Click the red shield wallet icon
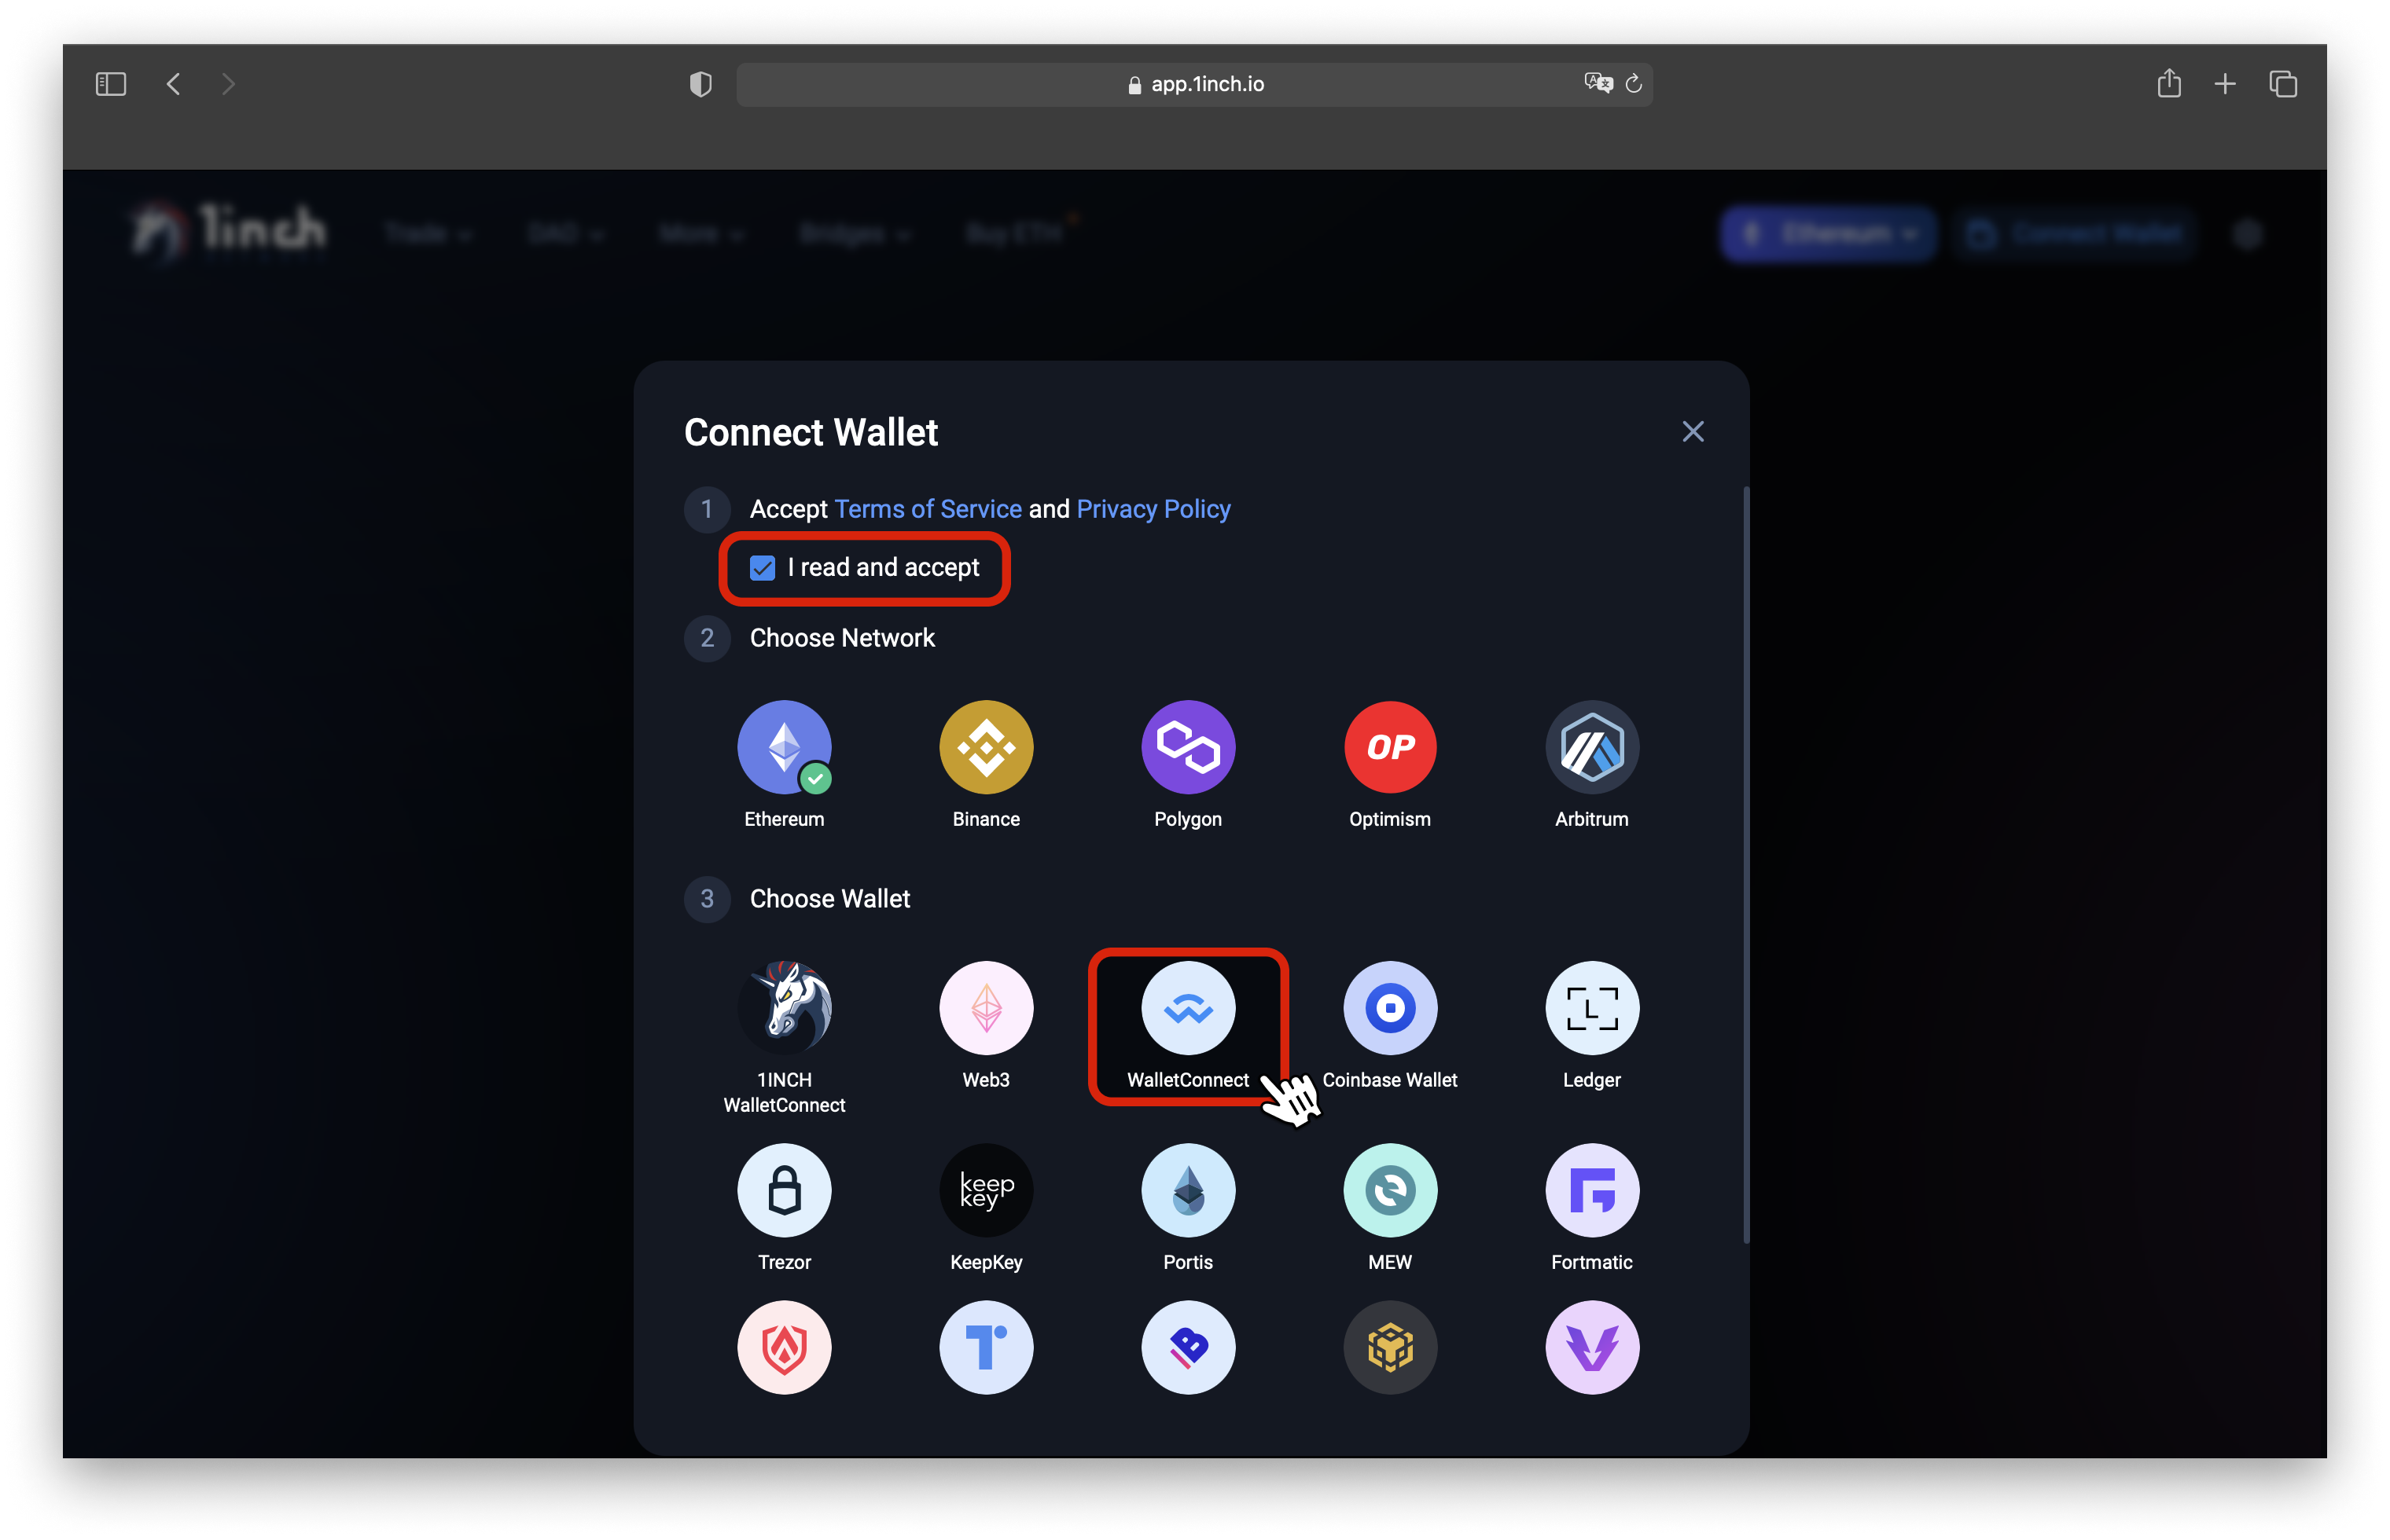The image size is (2390, 1540). tap(785, 1347)
